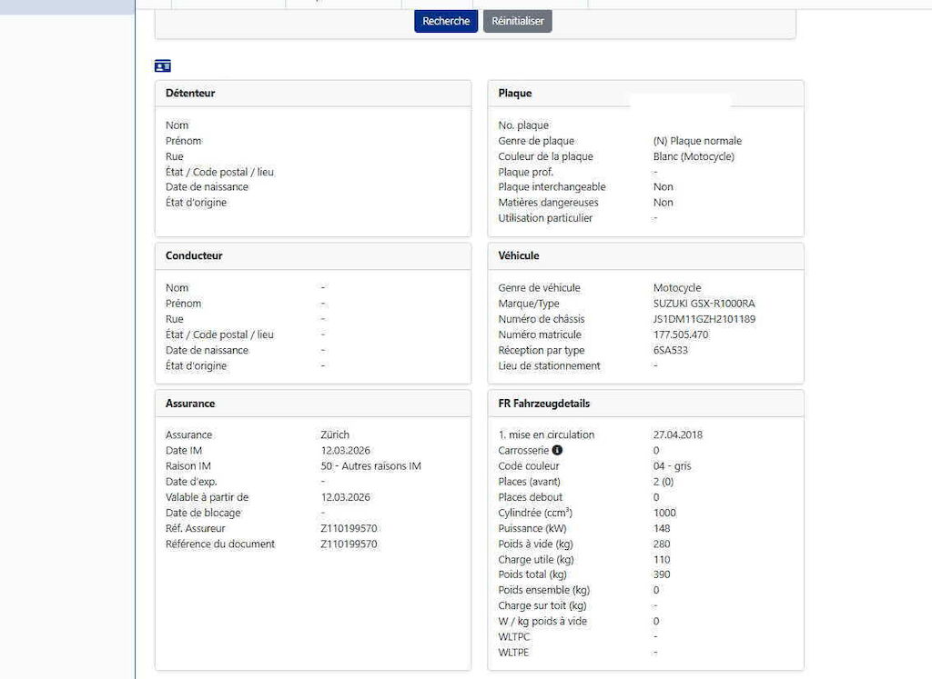932x679 pixels.
Task: Click the Conducteur panel header
Action: (194, 255)
